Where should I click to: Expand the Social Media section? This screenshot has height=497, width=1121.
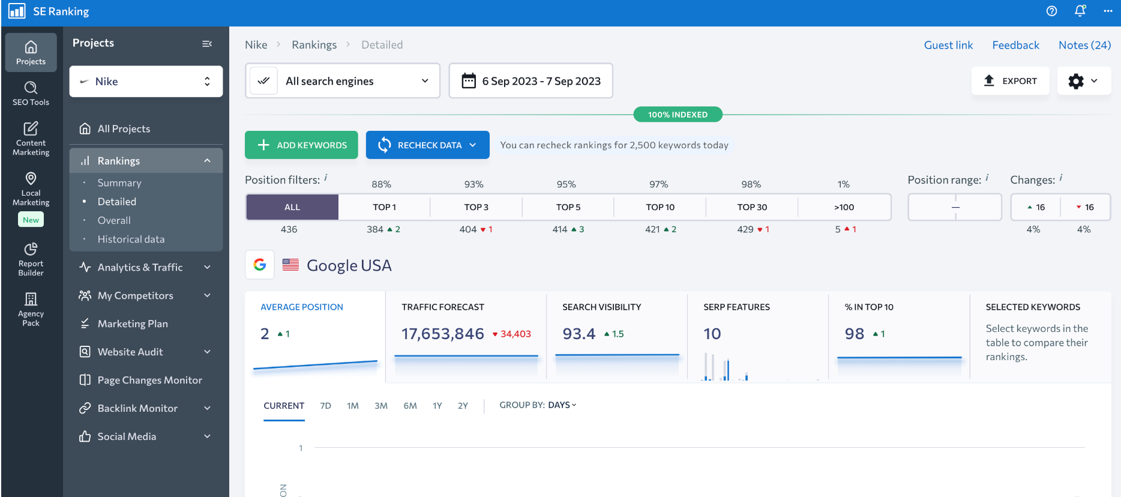tap(207, 436)
